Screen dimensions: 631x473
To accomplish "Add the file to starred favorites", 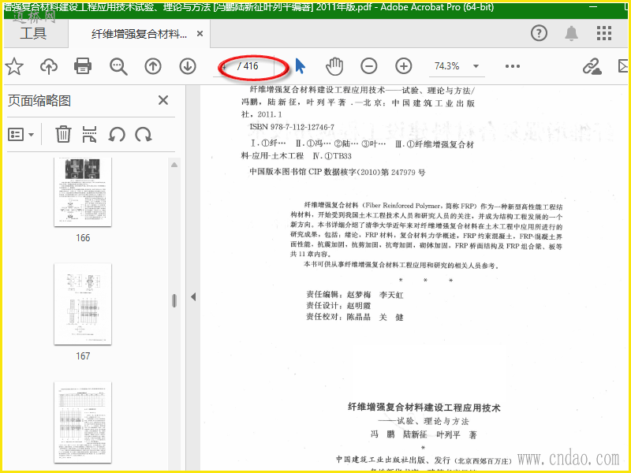I will point(14,66).
